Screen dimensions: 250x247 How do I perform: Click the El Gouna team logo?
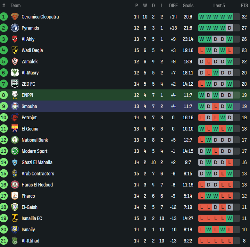[15, 129]
